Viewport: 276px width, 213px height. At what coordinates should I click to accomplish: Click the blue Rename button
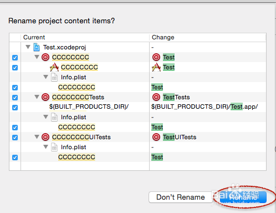(243, 197)
